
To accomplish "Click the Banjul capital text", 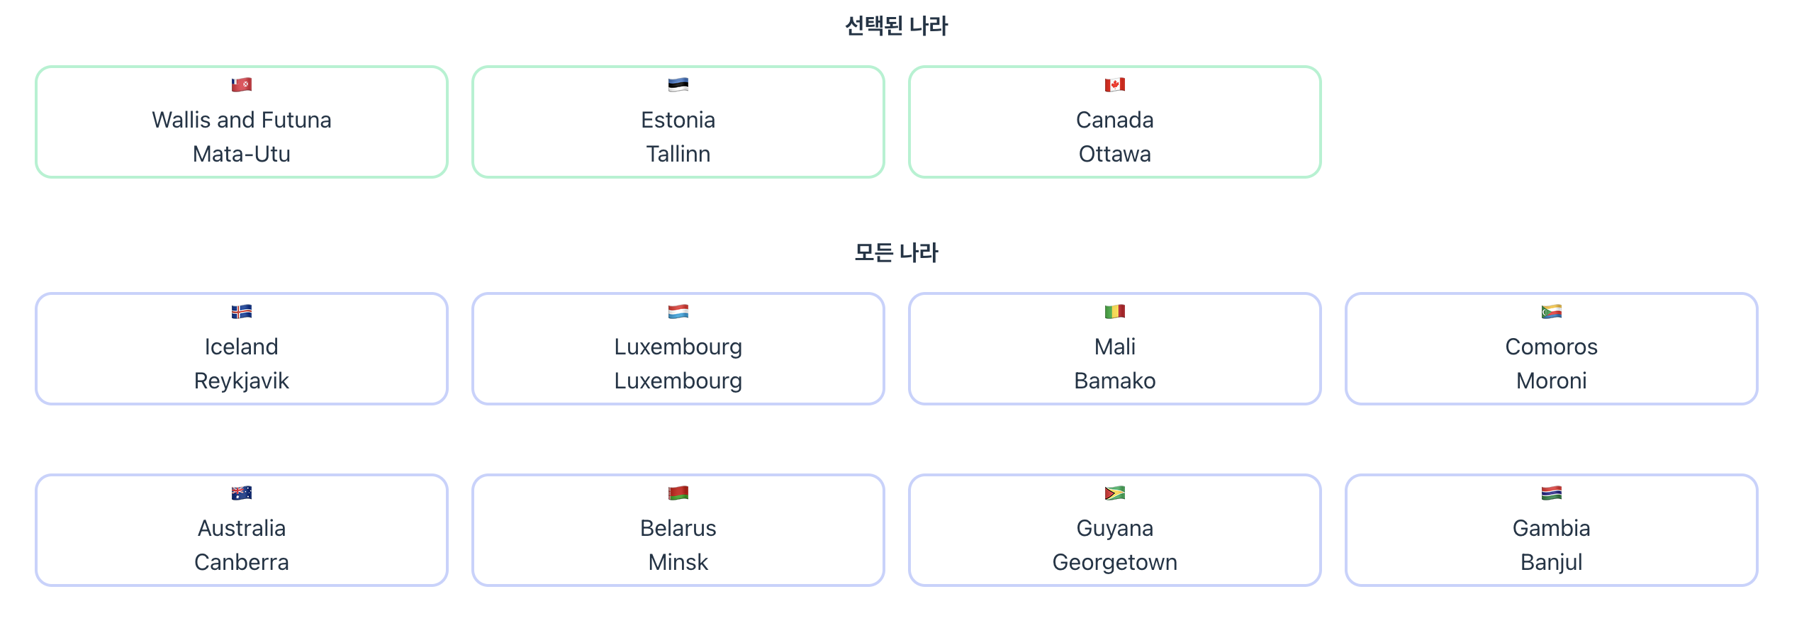I will 1552,562.
